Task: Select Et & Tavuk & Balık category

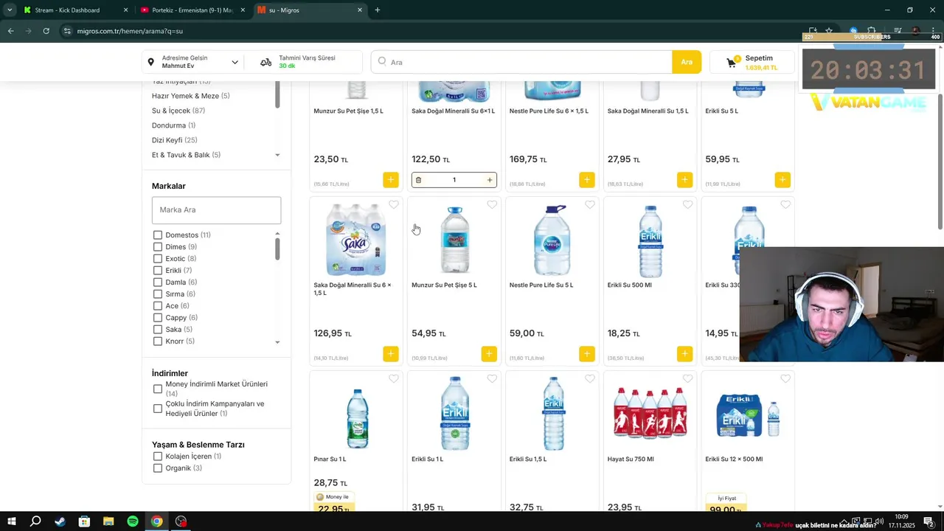Action: (186, 155)
